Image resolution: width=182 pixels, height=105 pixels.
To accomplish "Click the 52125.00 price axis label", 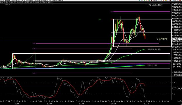I will [x=177, y=27].
